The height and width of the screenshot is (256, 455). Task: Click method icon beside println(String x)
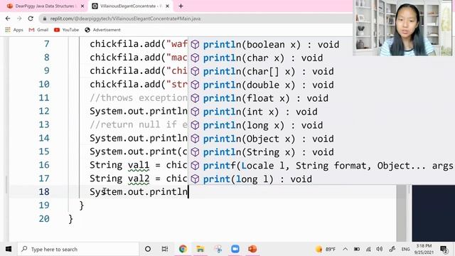click(195, 152)
